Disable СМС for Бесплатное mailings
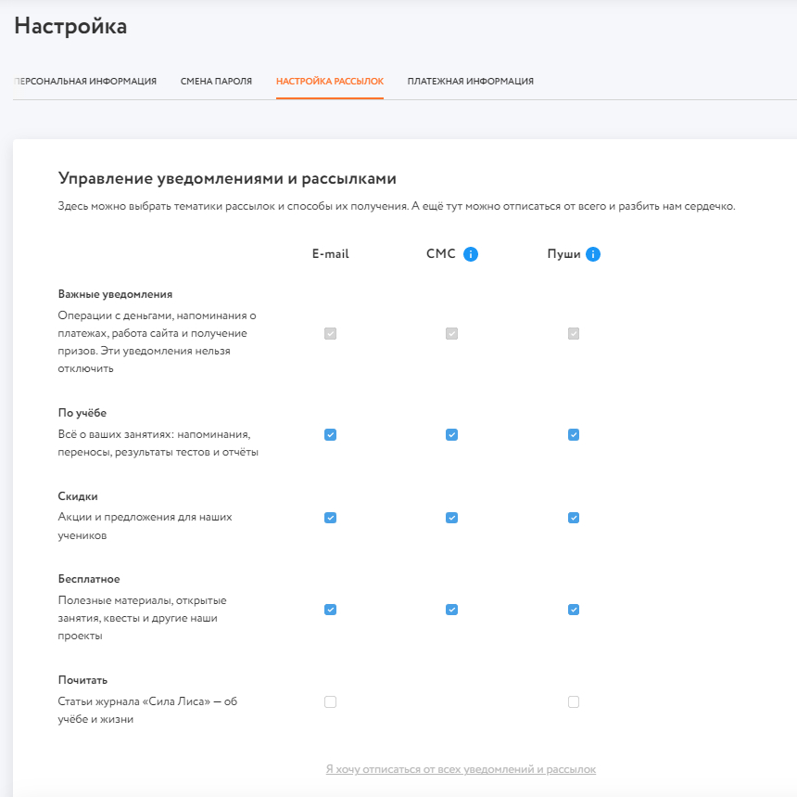797x797 pixels. (x=451, y=610)
